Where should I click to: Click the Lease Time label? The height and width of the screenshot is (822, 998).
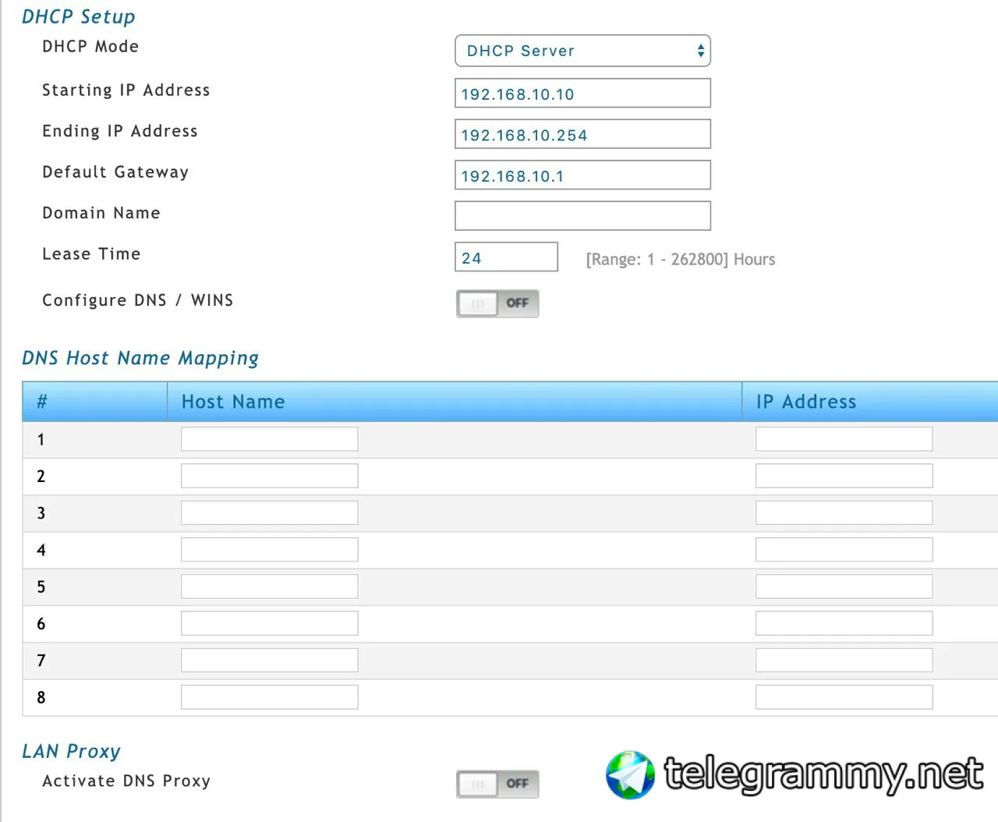pyautogui.click(x=91, y=254)
